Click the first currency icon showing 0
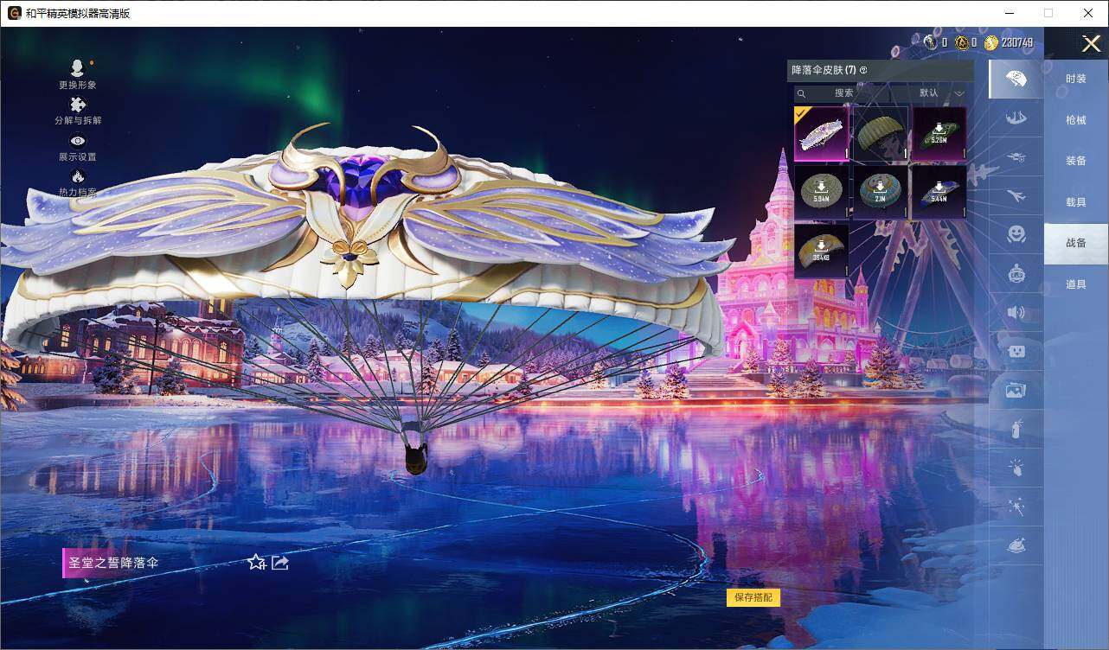This screenshot has height=650, width=1109. [931, 42]
